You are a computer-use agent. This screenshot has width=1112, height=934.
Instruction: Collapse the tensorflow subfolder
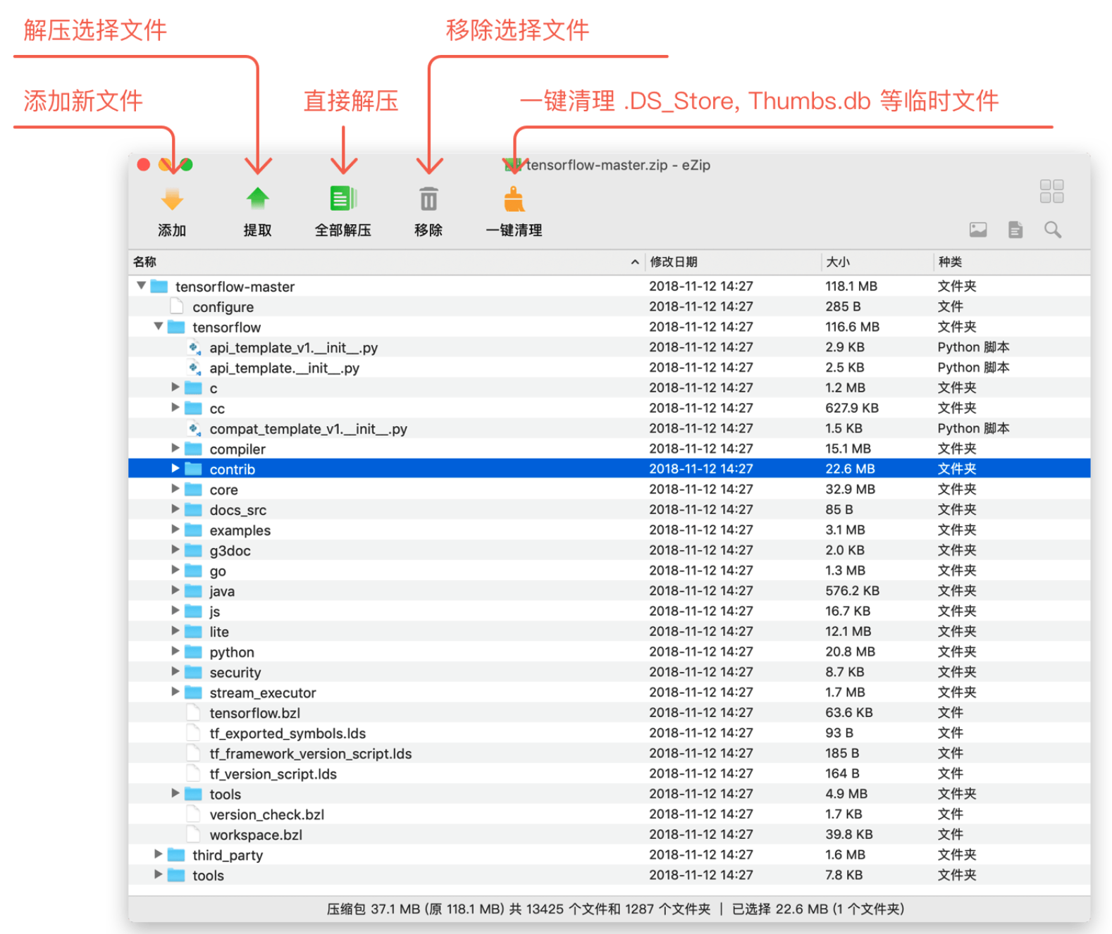[x=159, y=327]
